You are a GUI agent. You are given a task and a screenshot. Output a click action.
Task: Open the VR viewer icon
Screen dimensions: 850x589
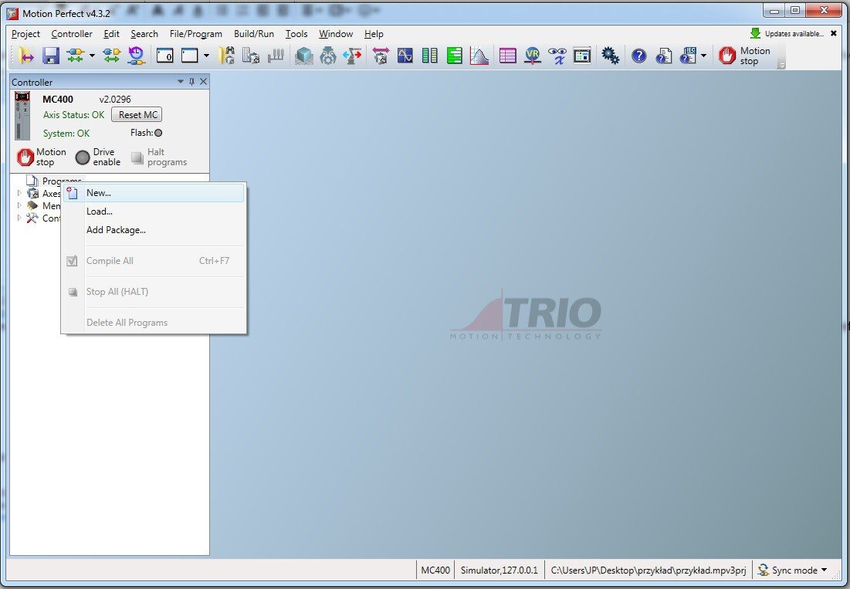click(533, 56)
